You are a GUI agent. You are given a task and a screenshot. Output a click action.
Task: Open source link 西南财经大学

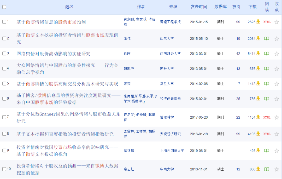coord(170,54)
